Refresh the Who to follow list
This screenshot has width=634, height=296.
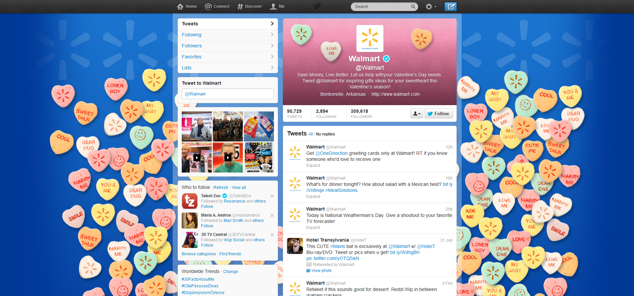click(x=221, y=188)
